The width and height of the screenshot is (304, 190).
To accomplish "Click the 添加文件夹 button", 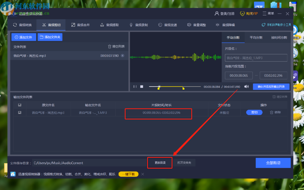I will [50, 37].
